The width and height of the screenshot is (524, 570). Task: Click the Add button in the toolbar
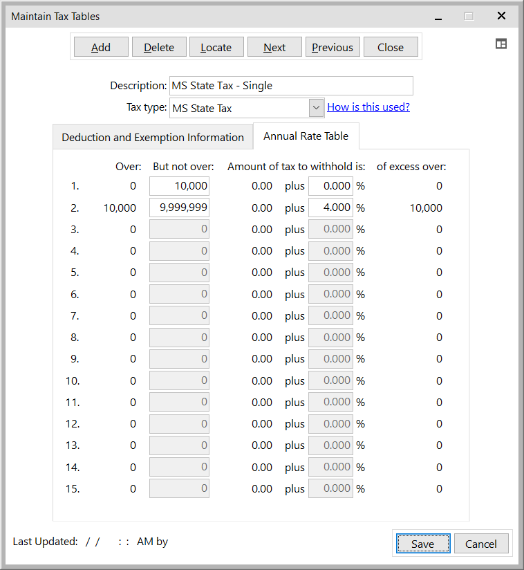point(101,47)
